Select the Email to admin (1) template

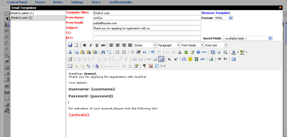(x=38, y=13)
